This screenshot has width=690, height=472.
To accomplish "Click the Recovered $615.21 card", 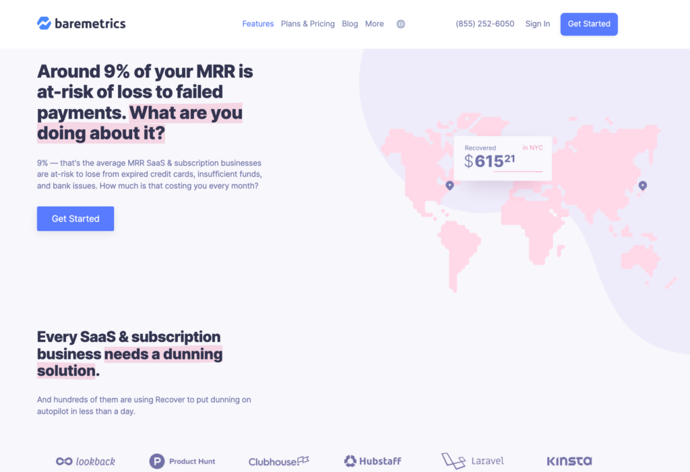I will (502, 159).
